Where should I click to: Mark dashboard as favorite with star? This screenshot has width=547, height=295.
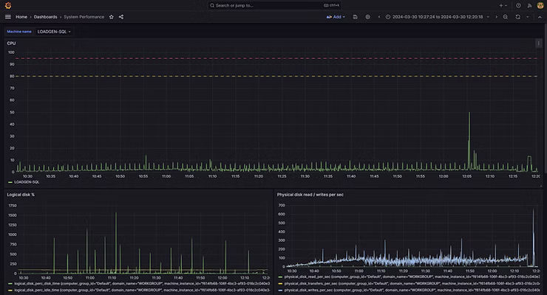[112, 17]
